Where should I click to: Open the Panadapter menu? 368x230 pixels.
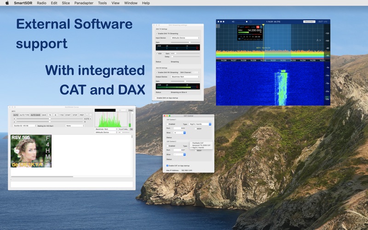(84, 3)
